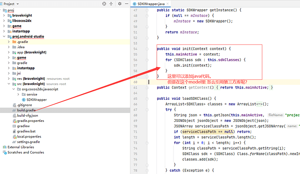Click fold marker at line 65 loadSDKClass
Image resolution: width=300 pixels, height=174 pixels.
click(147, 99)
